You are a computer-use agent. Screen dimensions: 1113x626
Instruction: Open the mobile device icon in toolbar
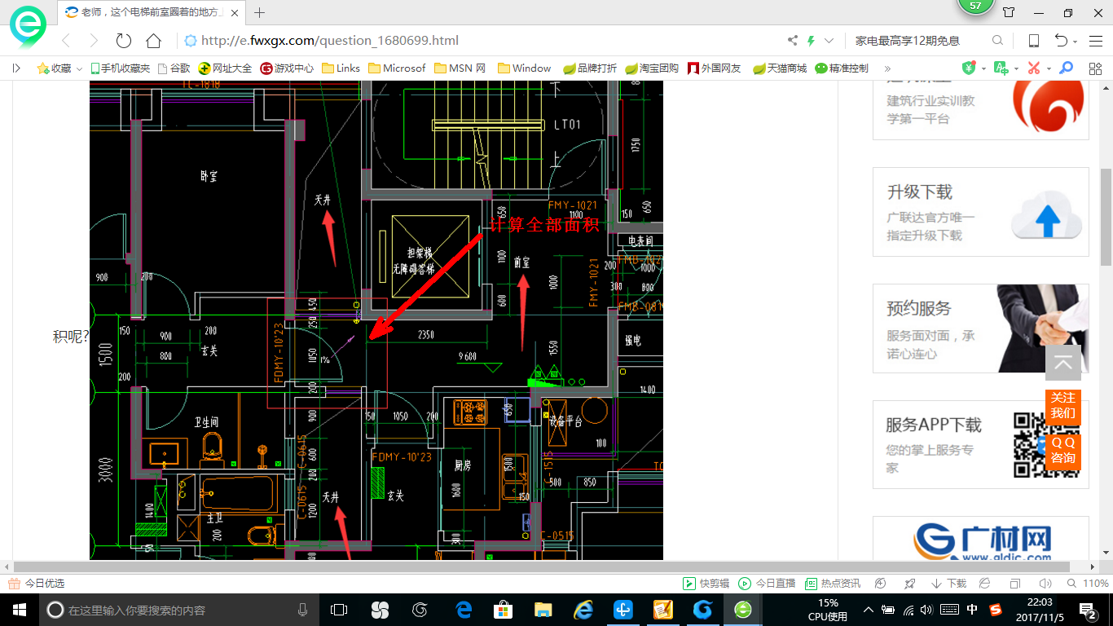1034,41
